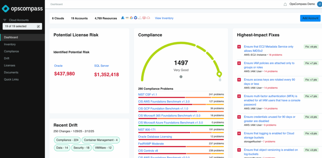The height and width of the screenshot is (158, 322).
Task: Click the H icon beside MFA fix
Action: 239,96
